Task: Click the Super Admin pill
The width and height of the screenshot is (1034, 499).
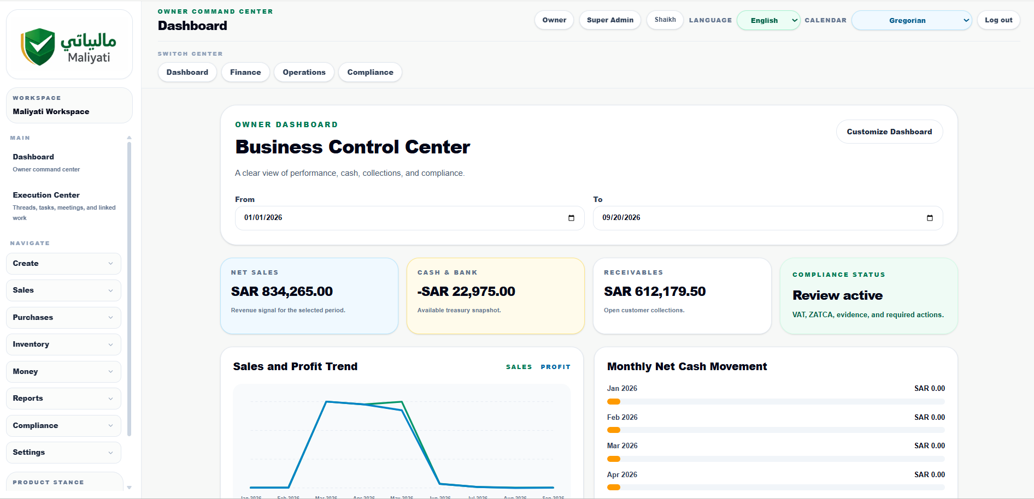Action: point(610,20)
